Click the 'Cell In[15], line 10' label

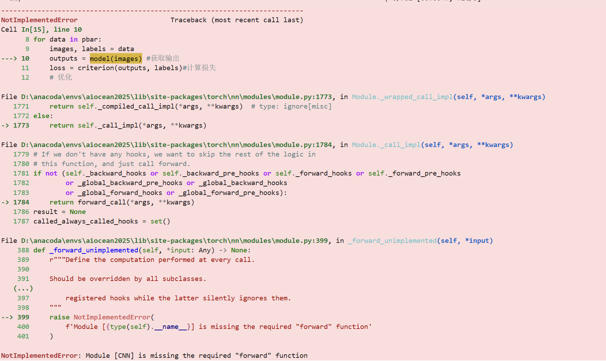41,30
